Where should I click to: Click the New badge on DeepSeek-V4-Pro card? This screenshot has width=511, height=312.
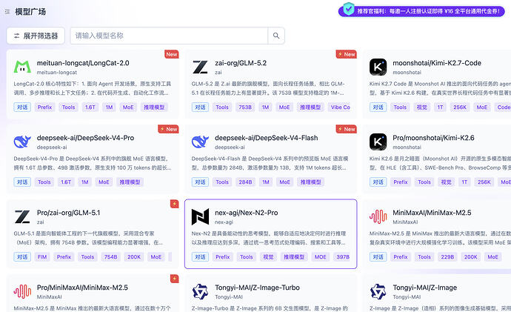pyautogui.click(x=168, y=129)
